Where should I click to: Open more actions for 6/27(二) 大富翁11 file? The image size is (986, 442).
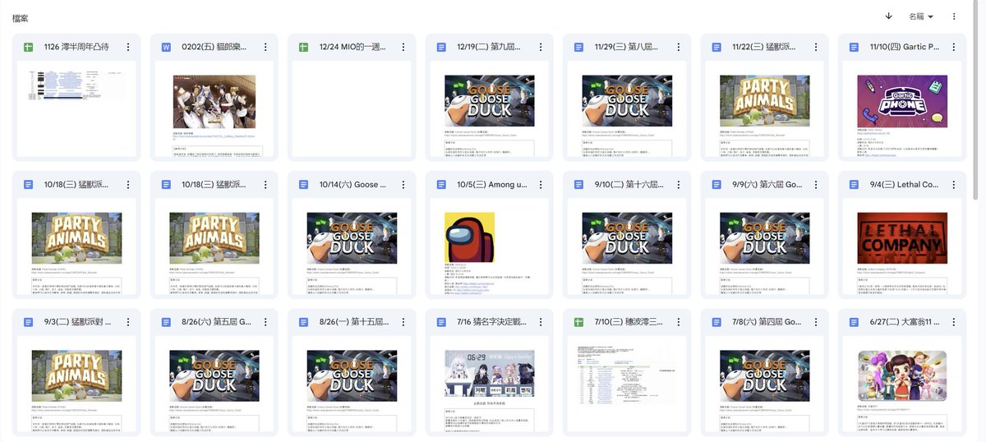[954, 322]
